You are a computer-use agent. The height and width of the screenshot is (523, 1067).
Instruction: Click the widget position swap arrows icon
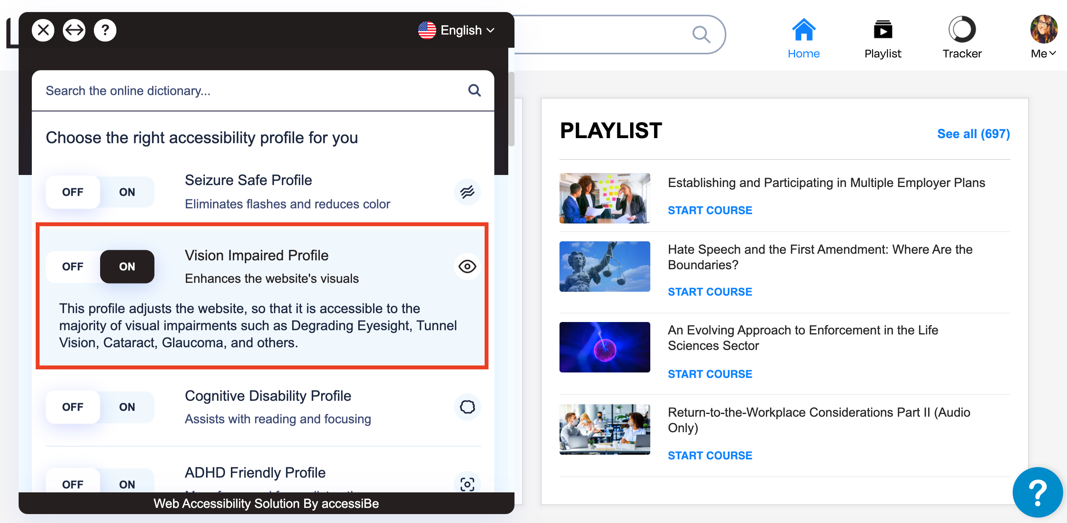click(74, 30)
